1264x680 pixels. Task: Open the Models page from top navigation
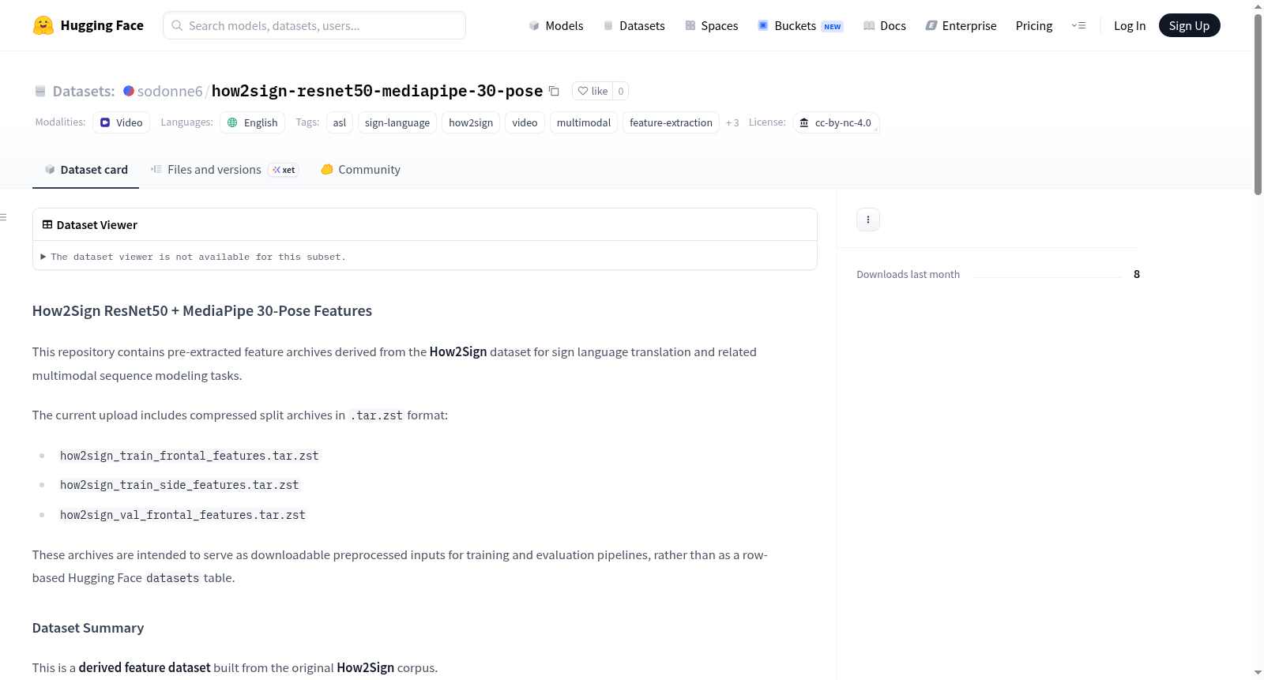pyautogui.click(x=556, y=25)
